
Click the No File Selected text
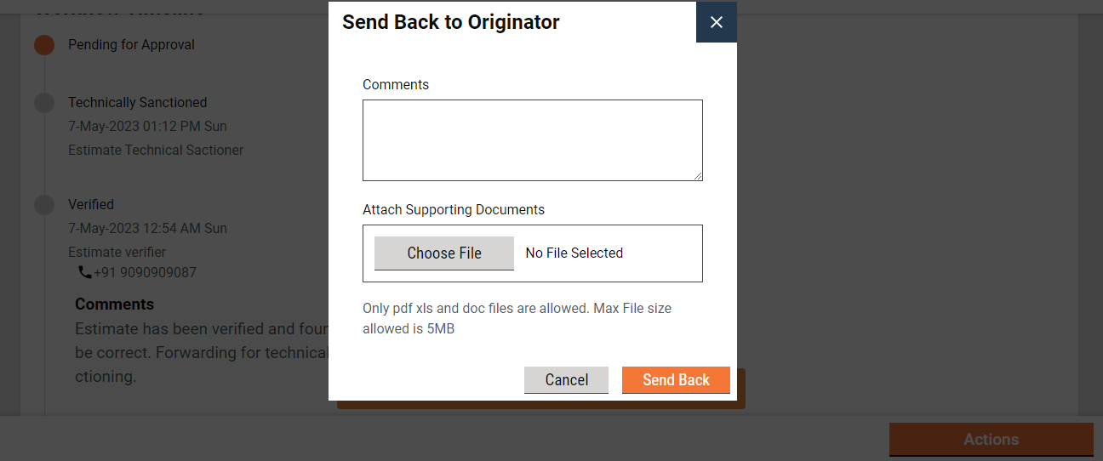coord(574,253)
